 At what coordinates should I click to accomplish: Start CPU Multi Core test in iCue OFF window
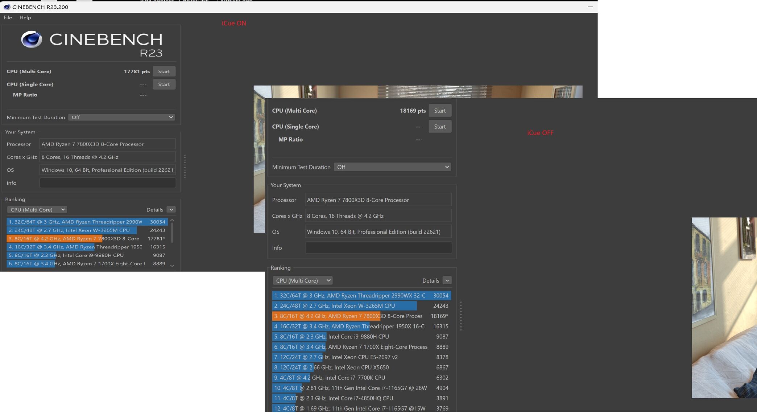pos(440,111)
